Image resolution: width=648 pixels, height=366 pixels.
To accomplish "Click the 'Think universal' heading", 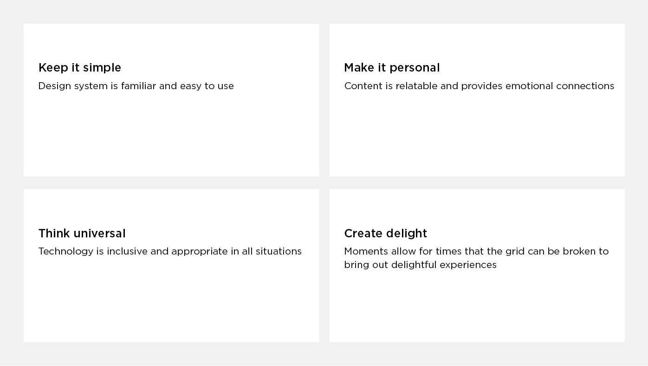I will tap(82, 233).
